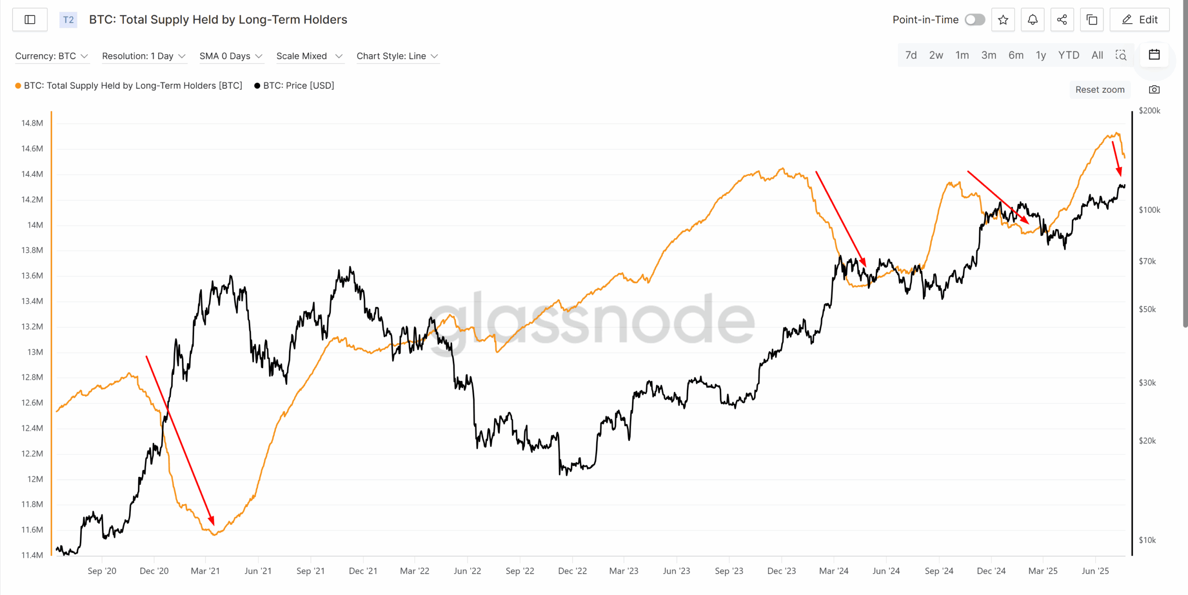Switch to the YTD time range
The height and width of the screenshot is (595, 1188).
(1068, 55)
